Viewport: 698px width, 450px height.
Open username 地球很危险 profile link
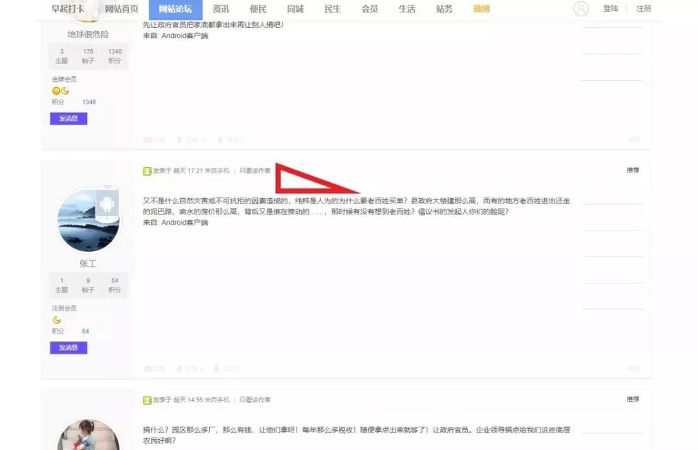coord(88,34)
